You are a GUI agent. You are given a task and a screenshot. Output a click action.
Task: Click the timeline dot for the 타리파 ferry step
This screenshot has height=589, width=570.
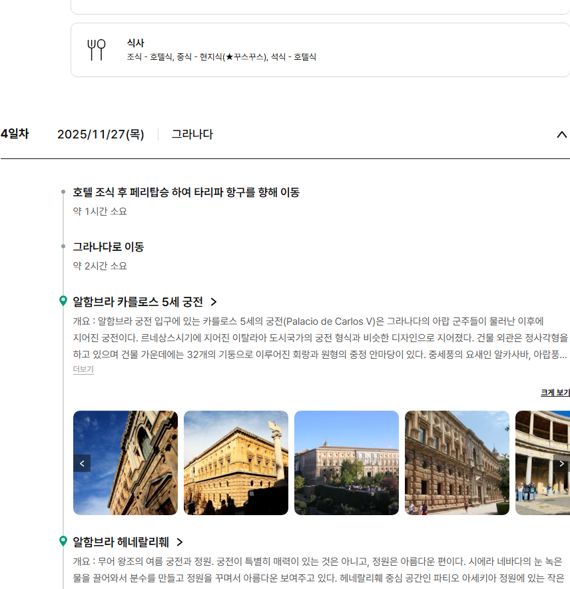coord(63,192)
